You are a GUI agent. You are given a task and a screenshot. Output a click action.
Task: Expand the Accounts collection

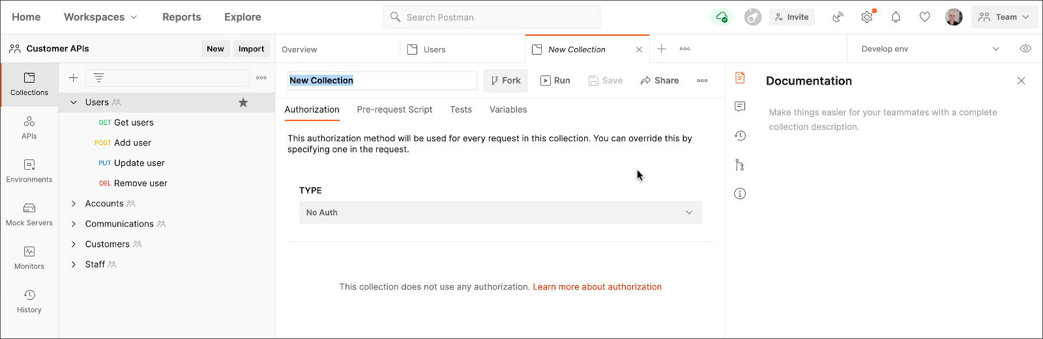pos(74,204)
